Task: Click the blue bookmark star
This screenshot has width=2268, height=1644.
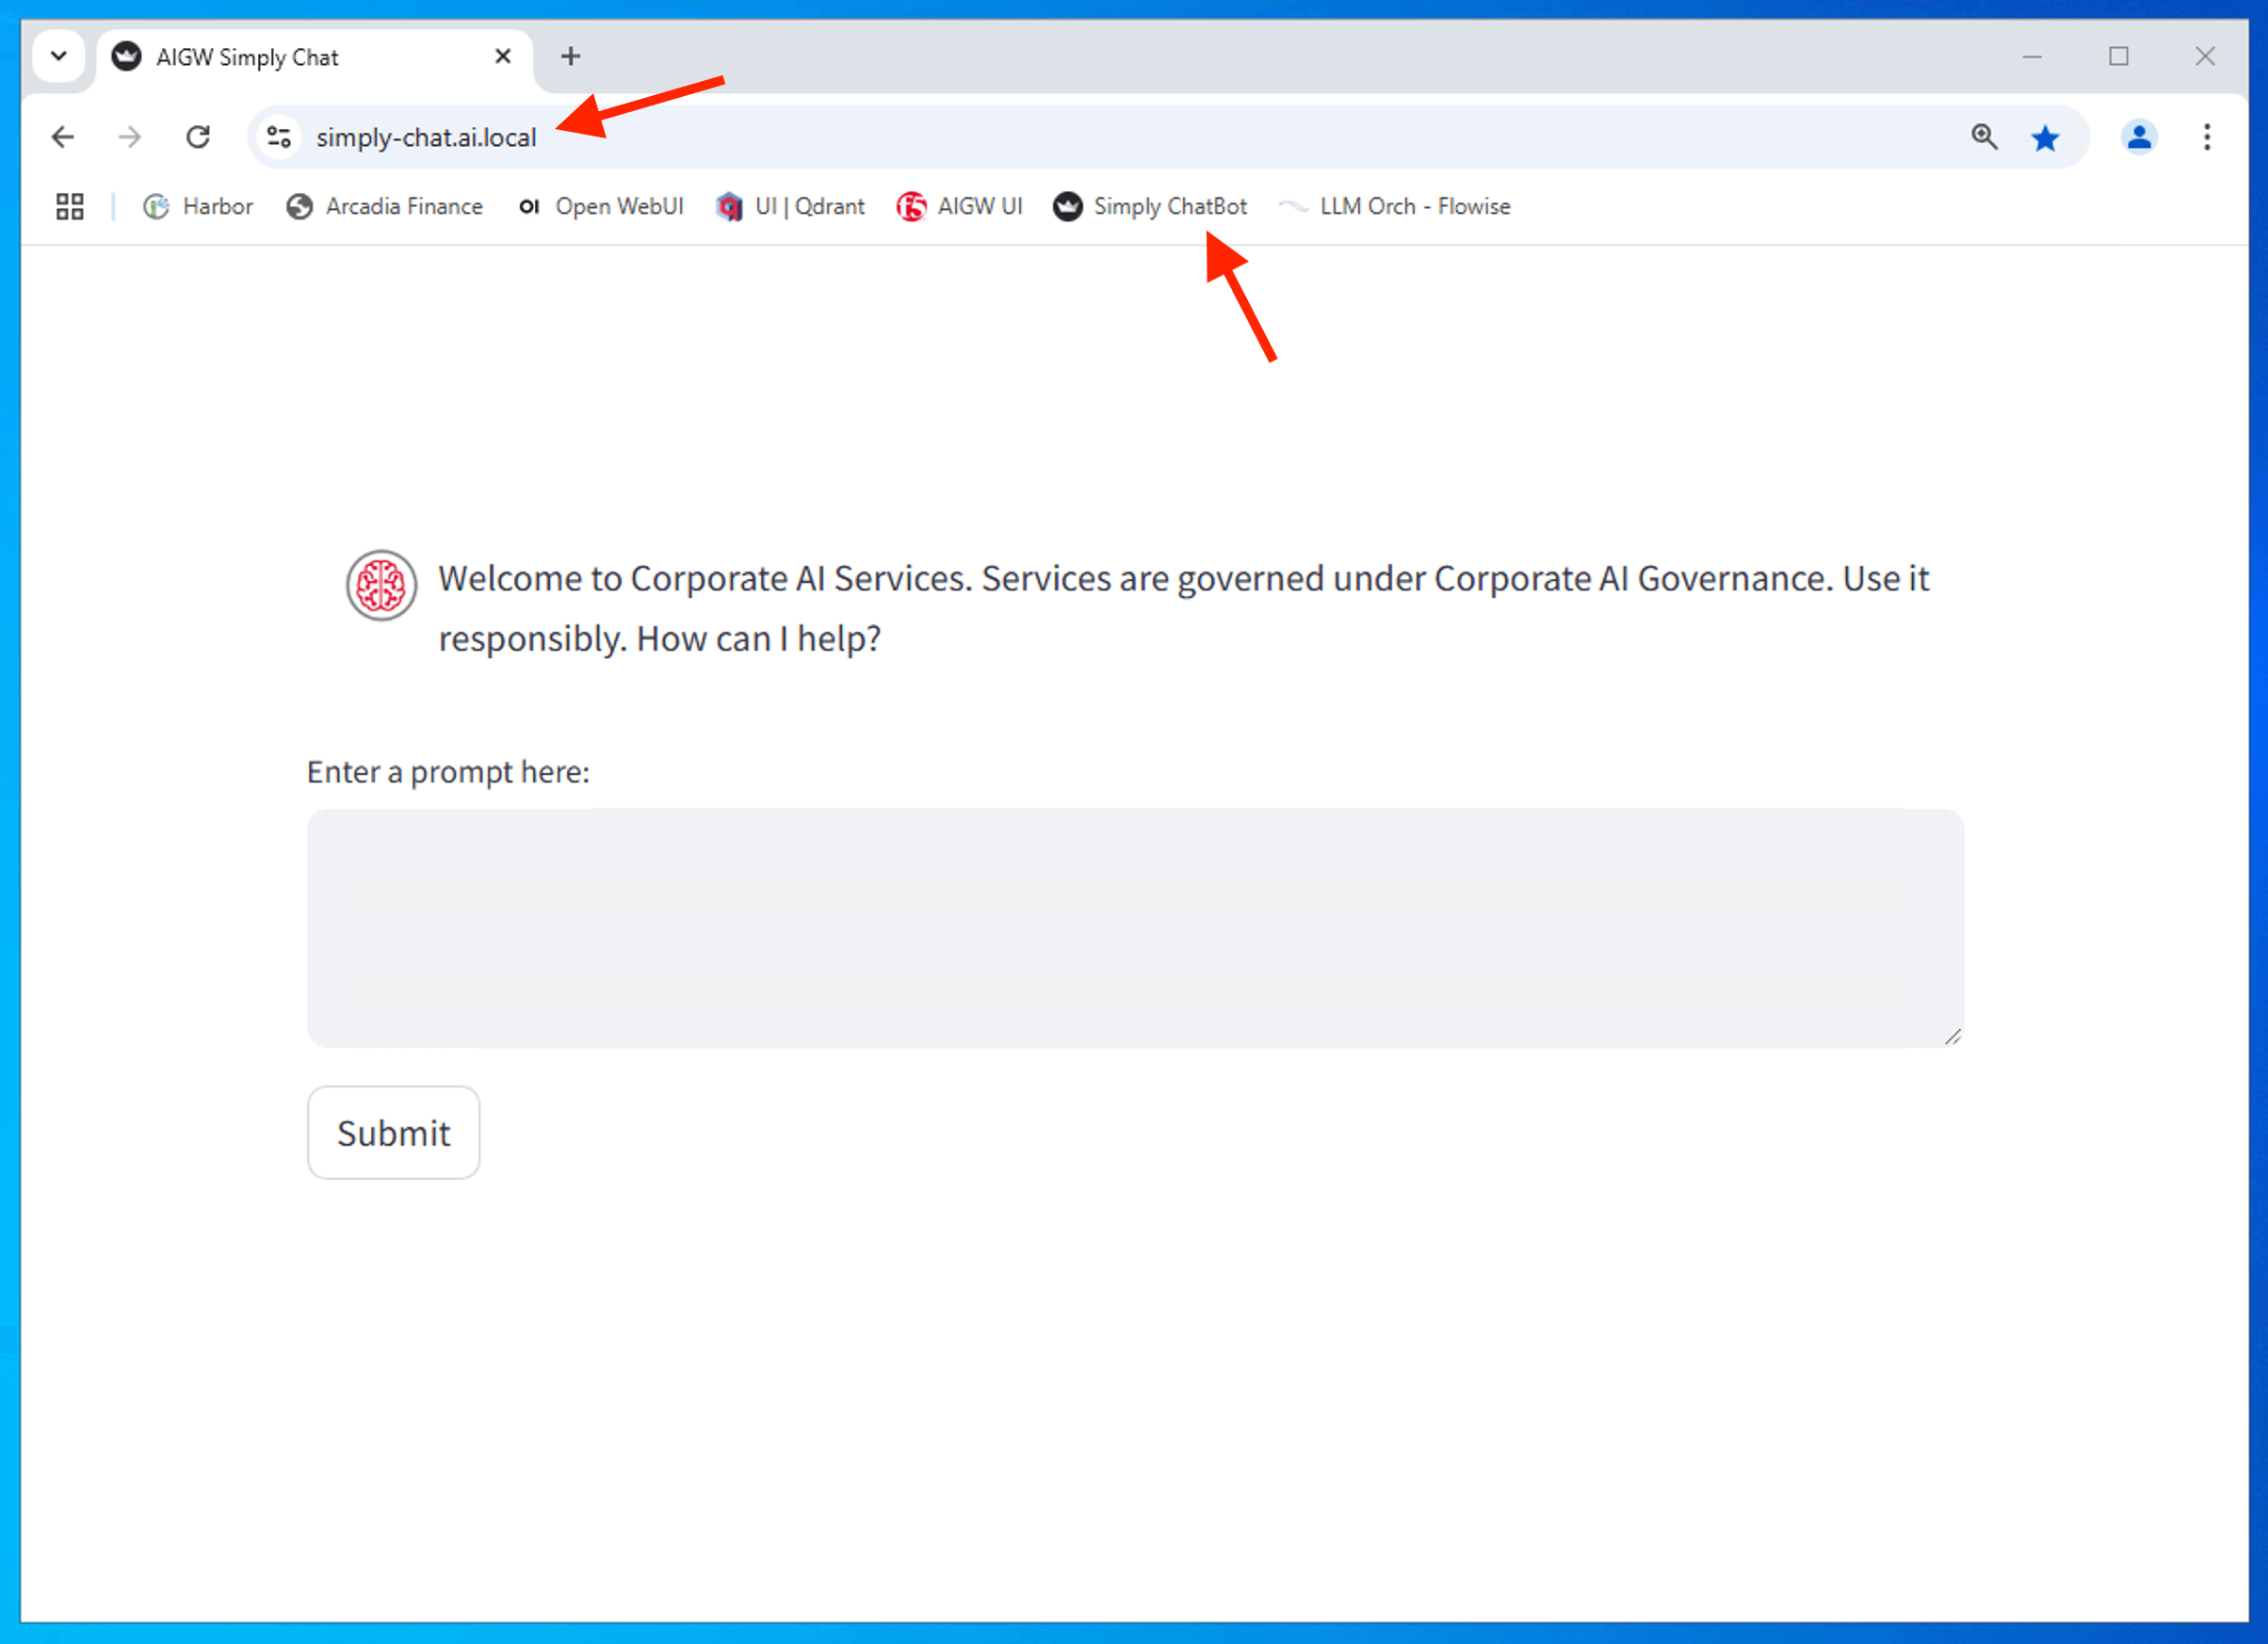Action: coord(2045,138)
